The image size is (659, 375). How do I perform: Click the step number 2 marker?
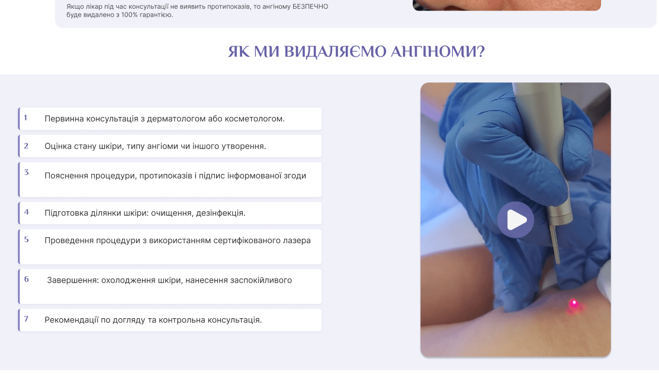(26, 146)
